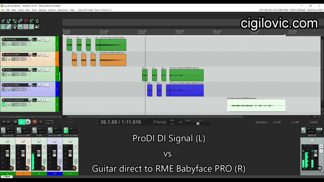
Task: Mute the Thru ProDI track
Action: [44, 39]
